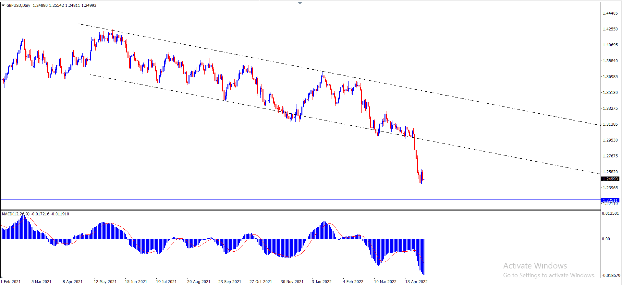
Task: Click the 1.36985 price axis label
Action: [610, 77]
